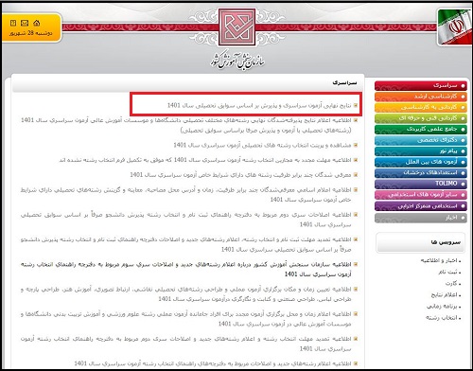
Task: Open the دکترای تخصصی menu item
Action: [x=421, y=140]
